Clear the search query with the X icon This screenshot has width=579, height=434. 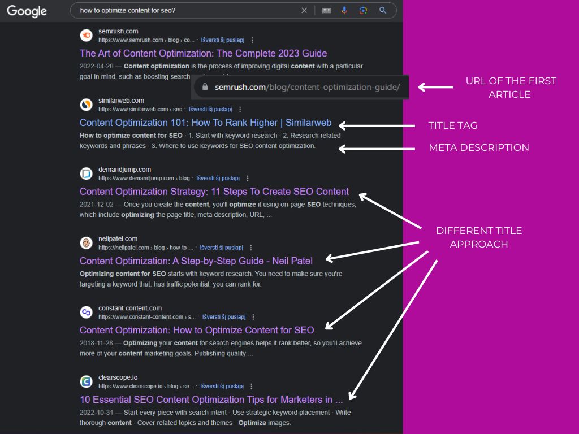tap(304, 11)
